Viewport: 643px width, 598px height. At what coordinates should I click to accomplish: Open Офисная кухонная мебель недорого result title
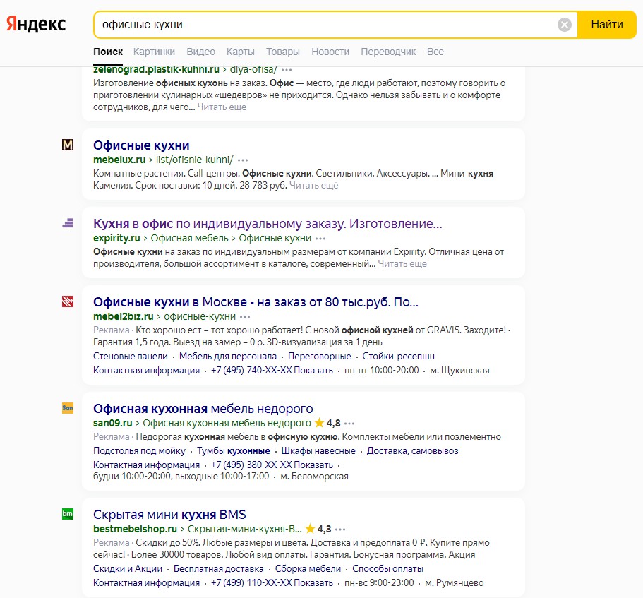pos(203,409)
